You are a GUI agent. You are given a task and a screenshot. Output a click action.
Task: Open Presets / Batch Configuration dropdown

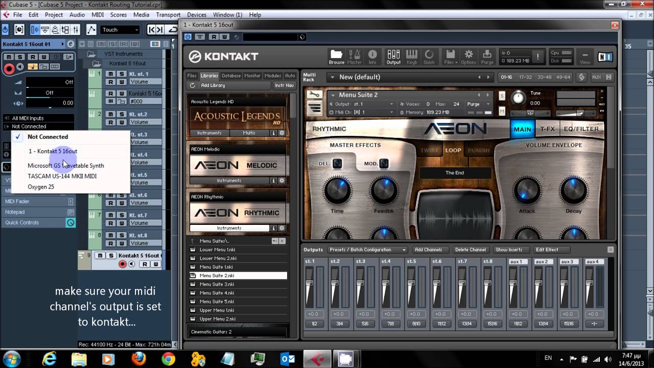368,250
